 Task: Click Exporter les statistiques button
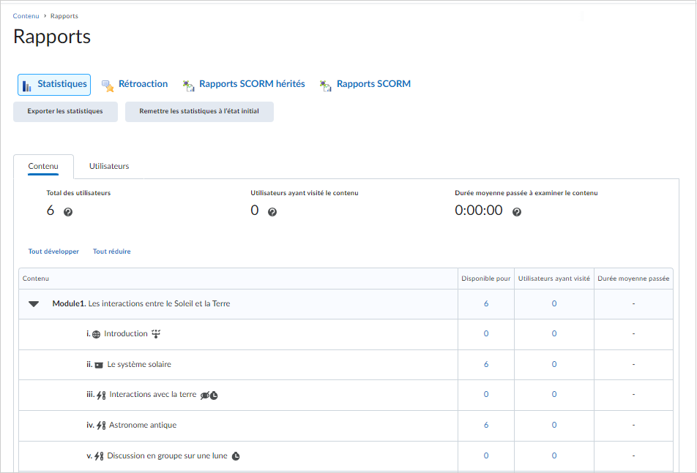[65, 111]
